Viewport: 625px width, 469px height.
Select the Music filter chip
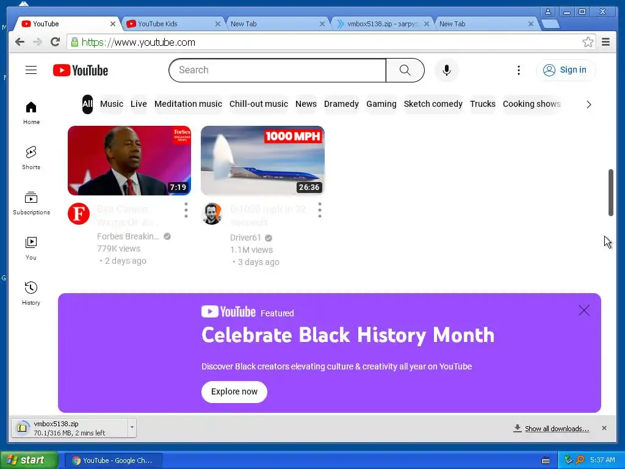112,104
